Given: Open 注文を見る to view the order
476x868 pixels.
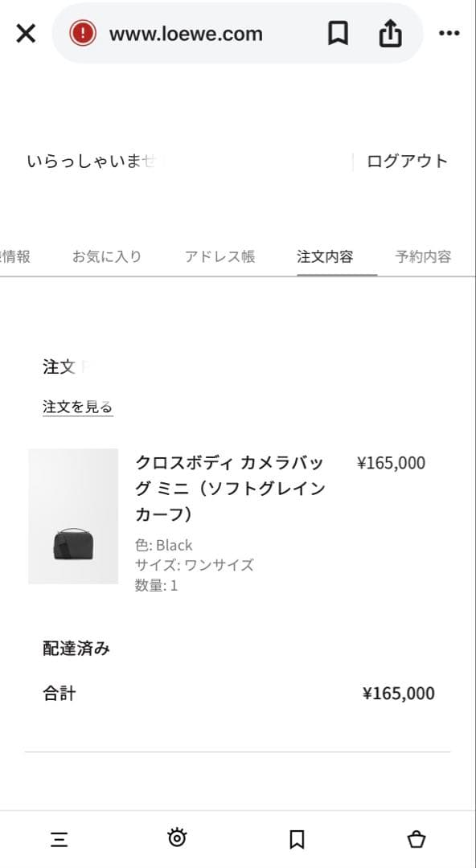Looking at the screenshot, I should tap(77, 407).
